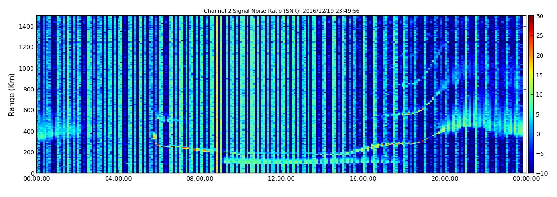This screenshot has width=557, height=197.
Task: Click the y-axis tick label '1200'
Action: tap(27, 47)
